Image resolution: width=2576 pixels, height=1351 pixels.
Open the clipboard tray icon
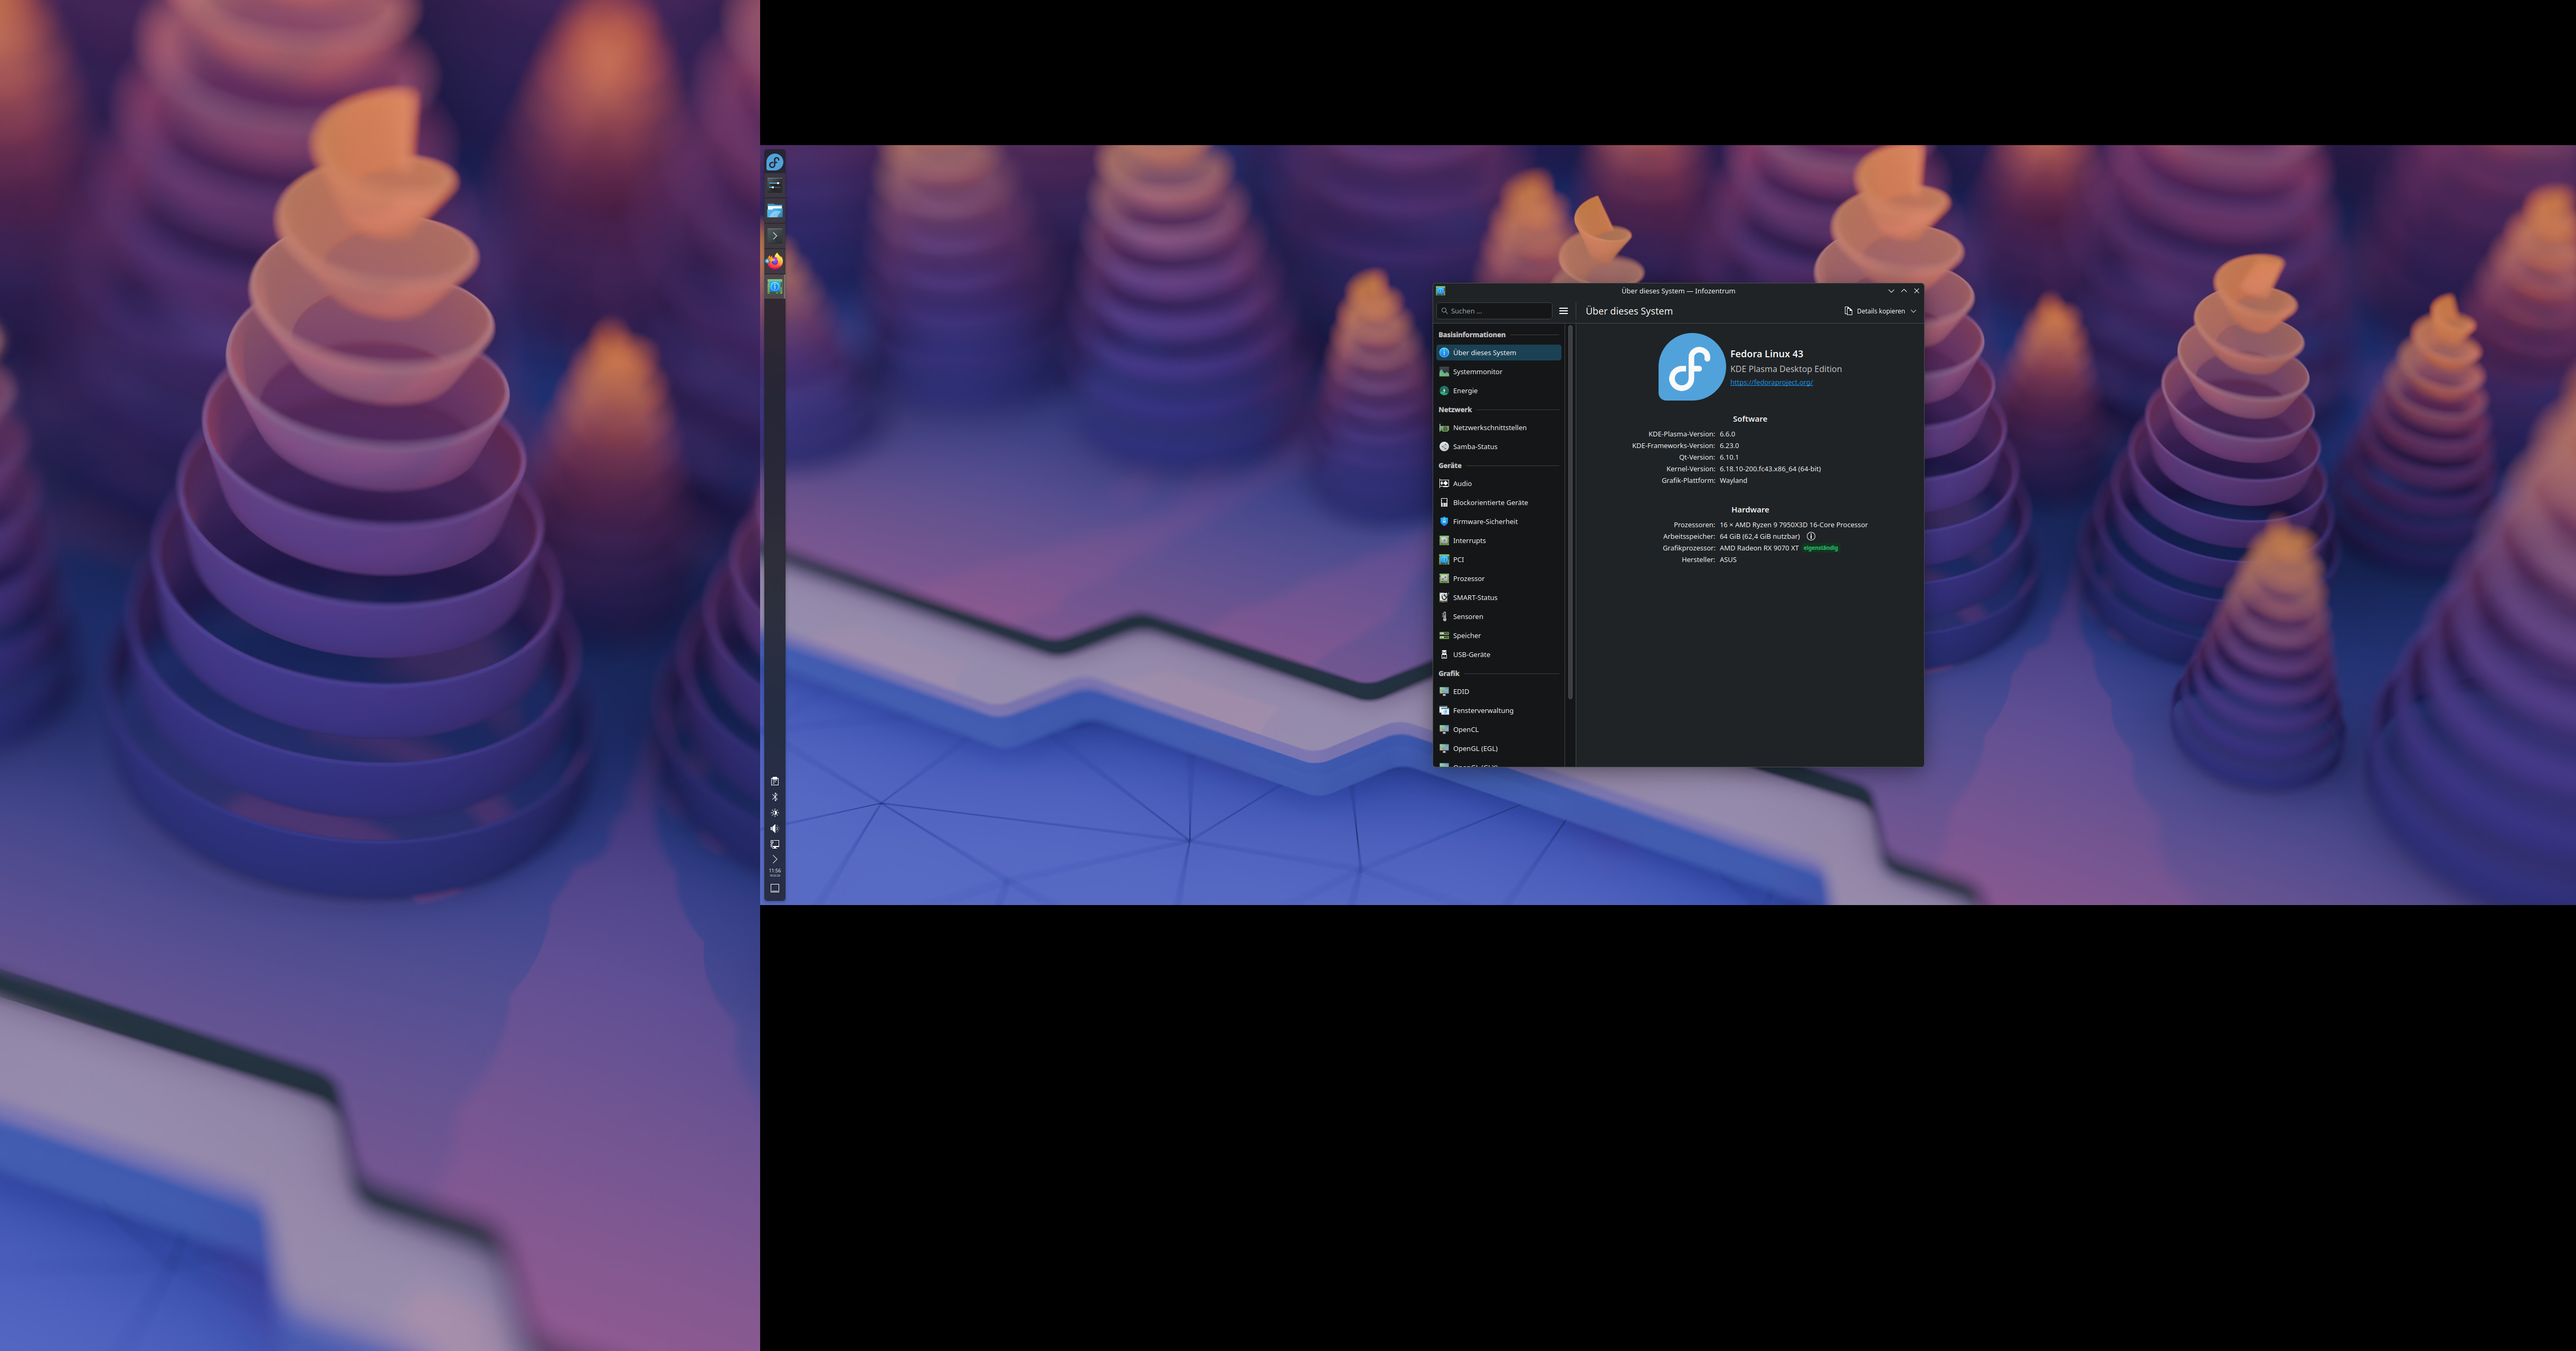774,781
